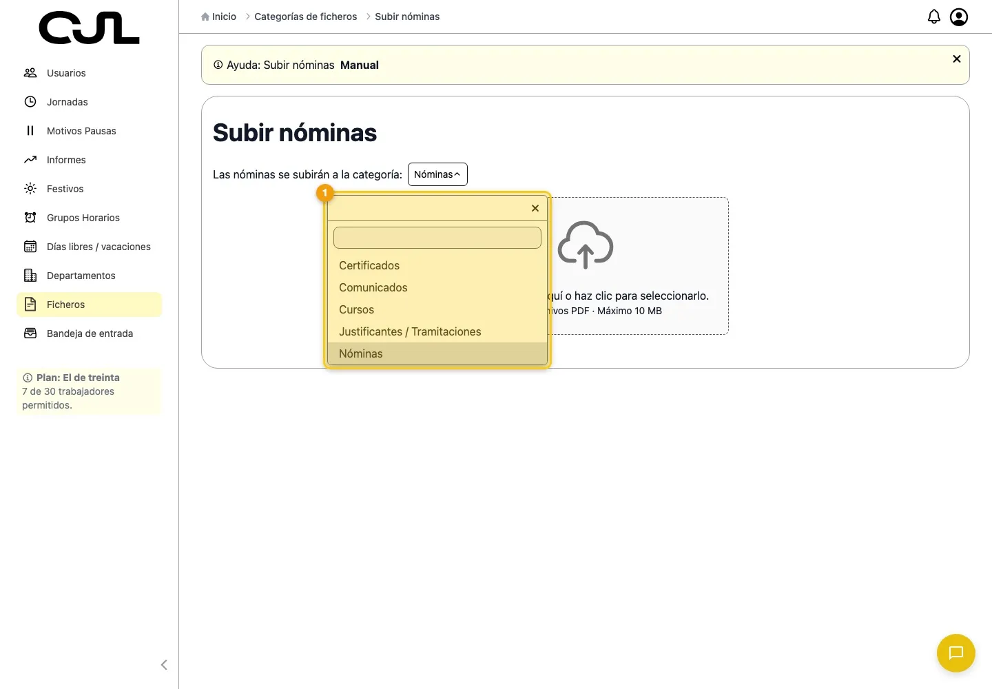Click the Grupos Horarios alarm clock icon

[30, 218]
